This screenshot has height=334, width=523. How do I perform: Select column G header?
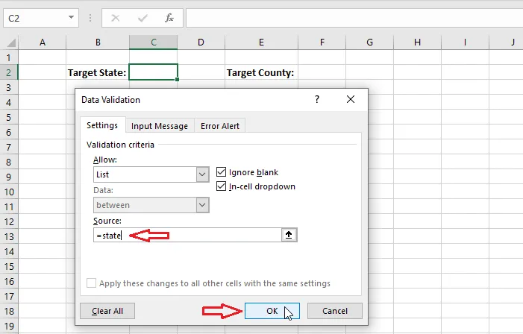coord(369,42)
